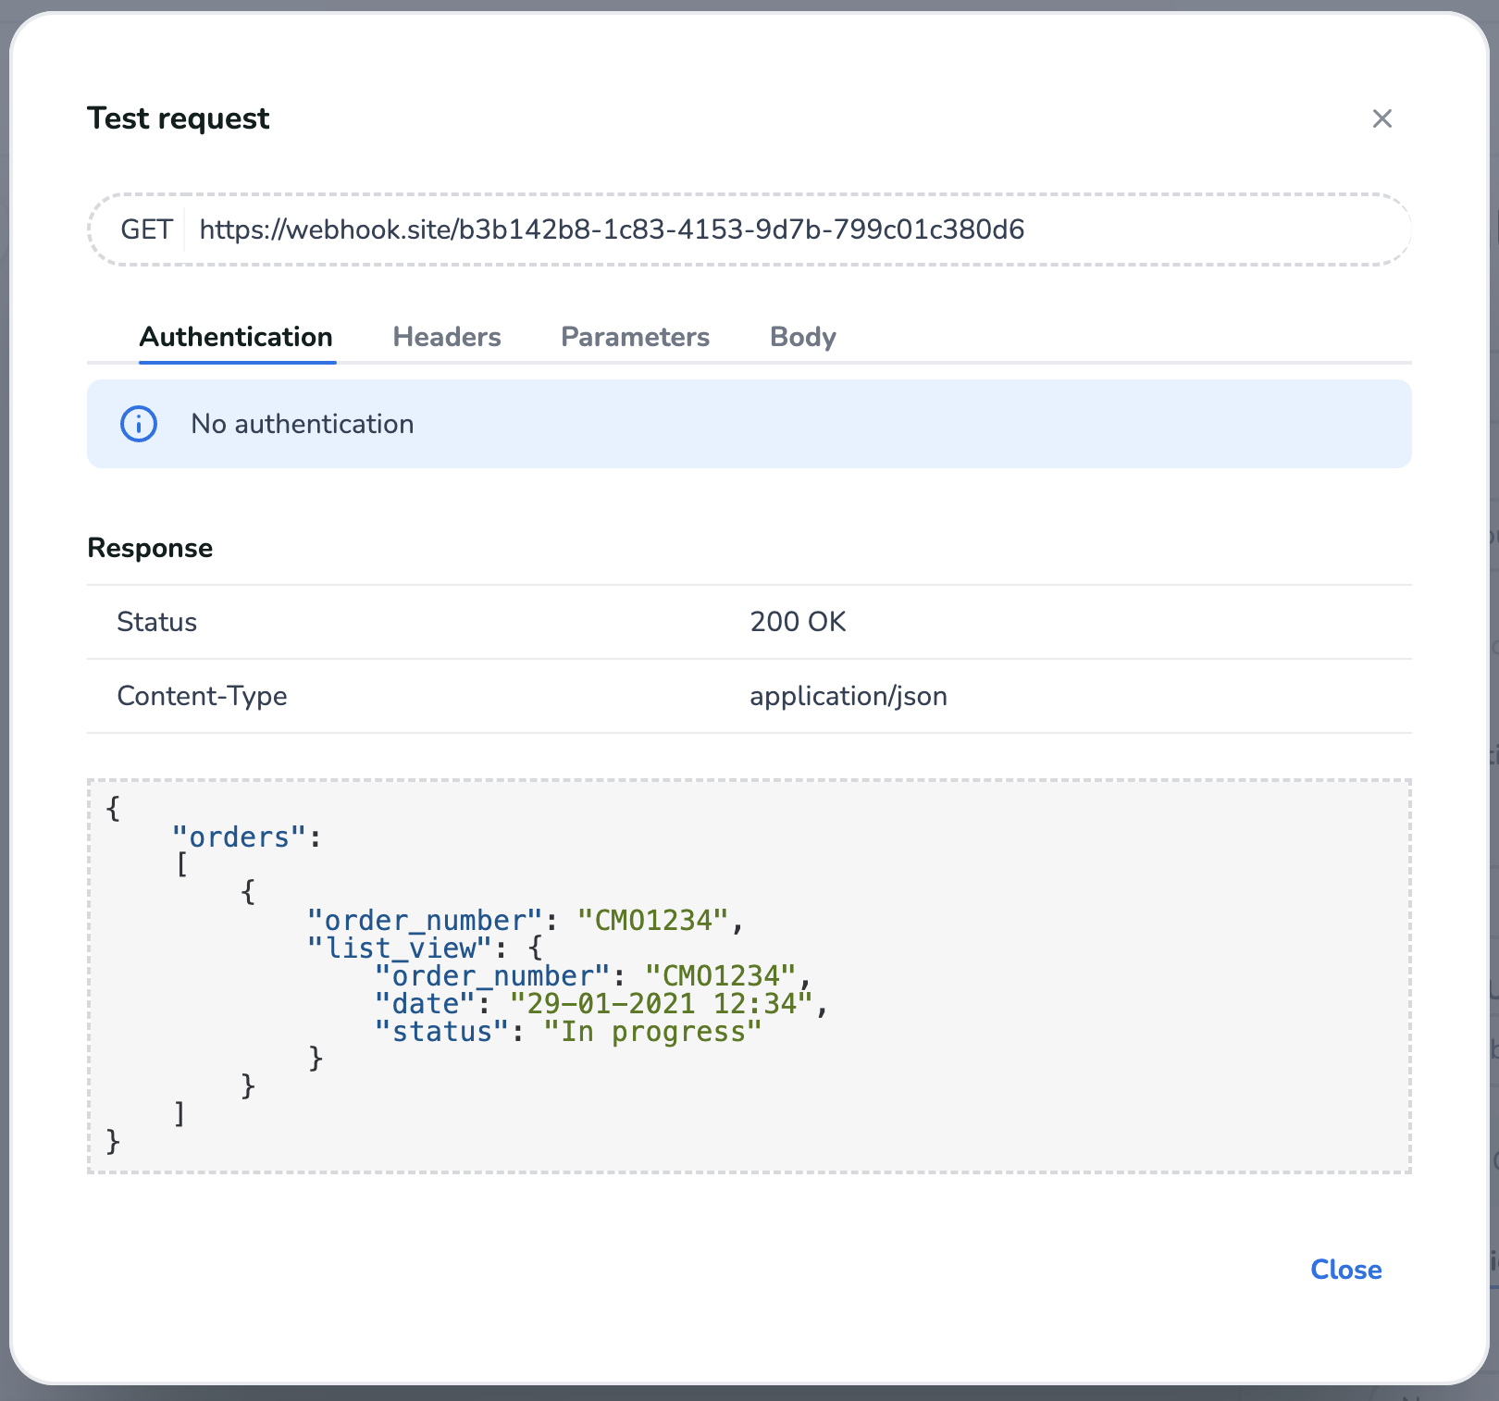Click the Content-Type row label

click(x=202, y=696)
